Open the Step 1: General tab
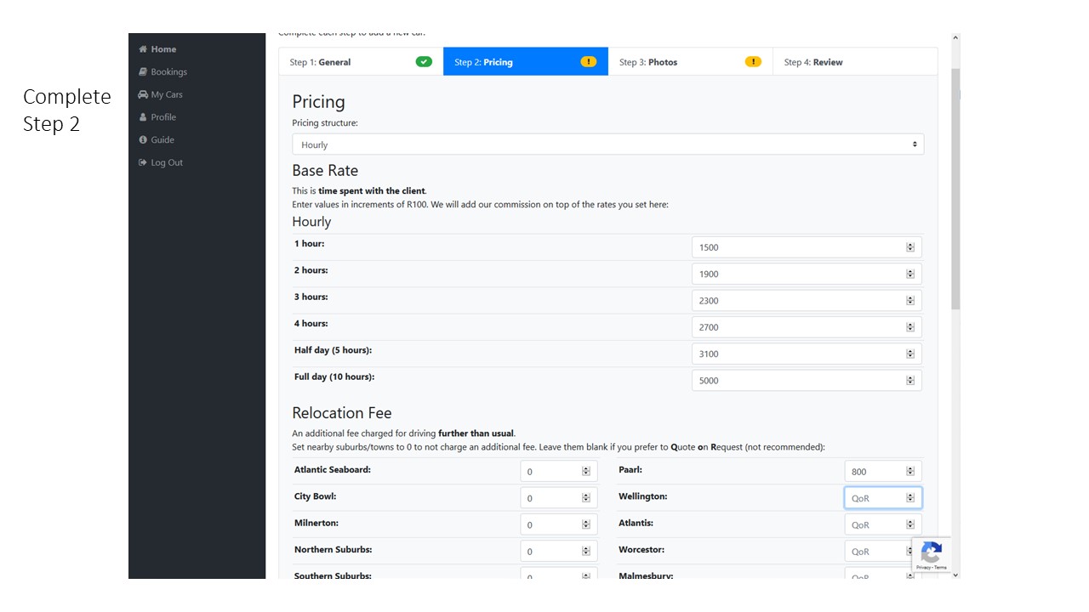The image size is (1089, 612). [361, 62]
